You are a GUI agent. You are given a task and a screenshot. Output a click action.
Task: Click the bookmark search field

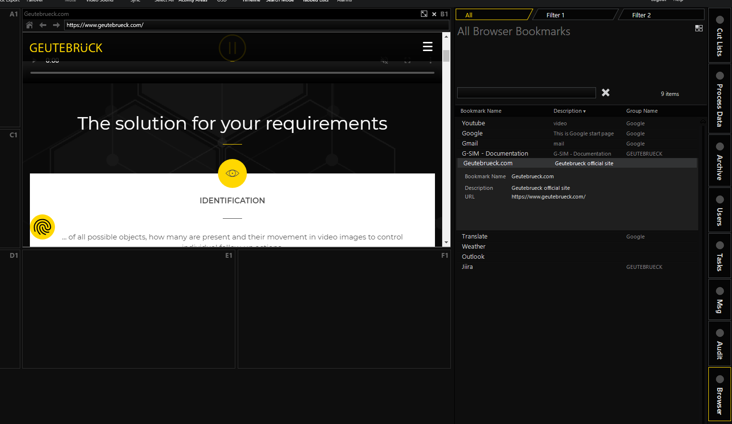point(527,93)
